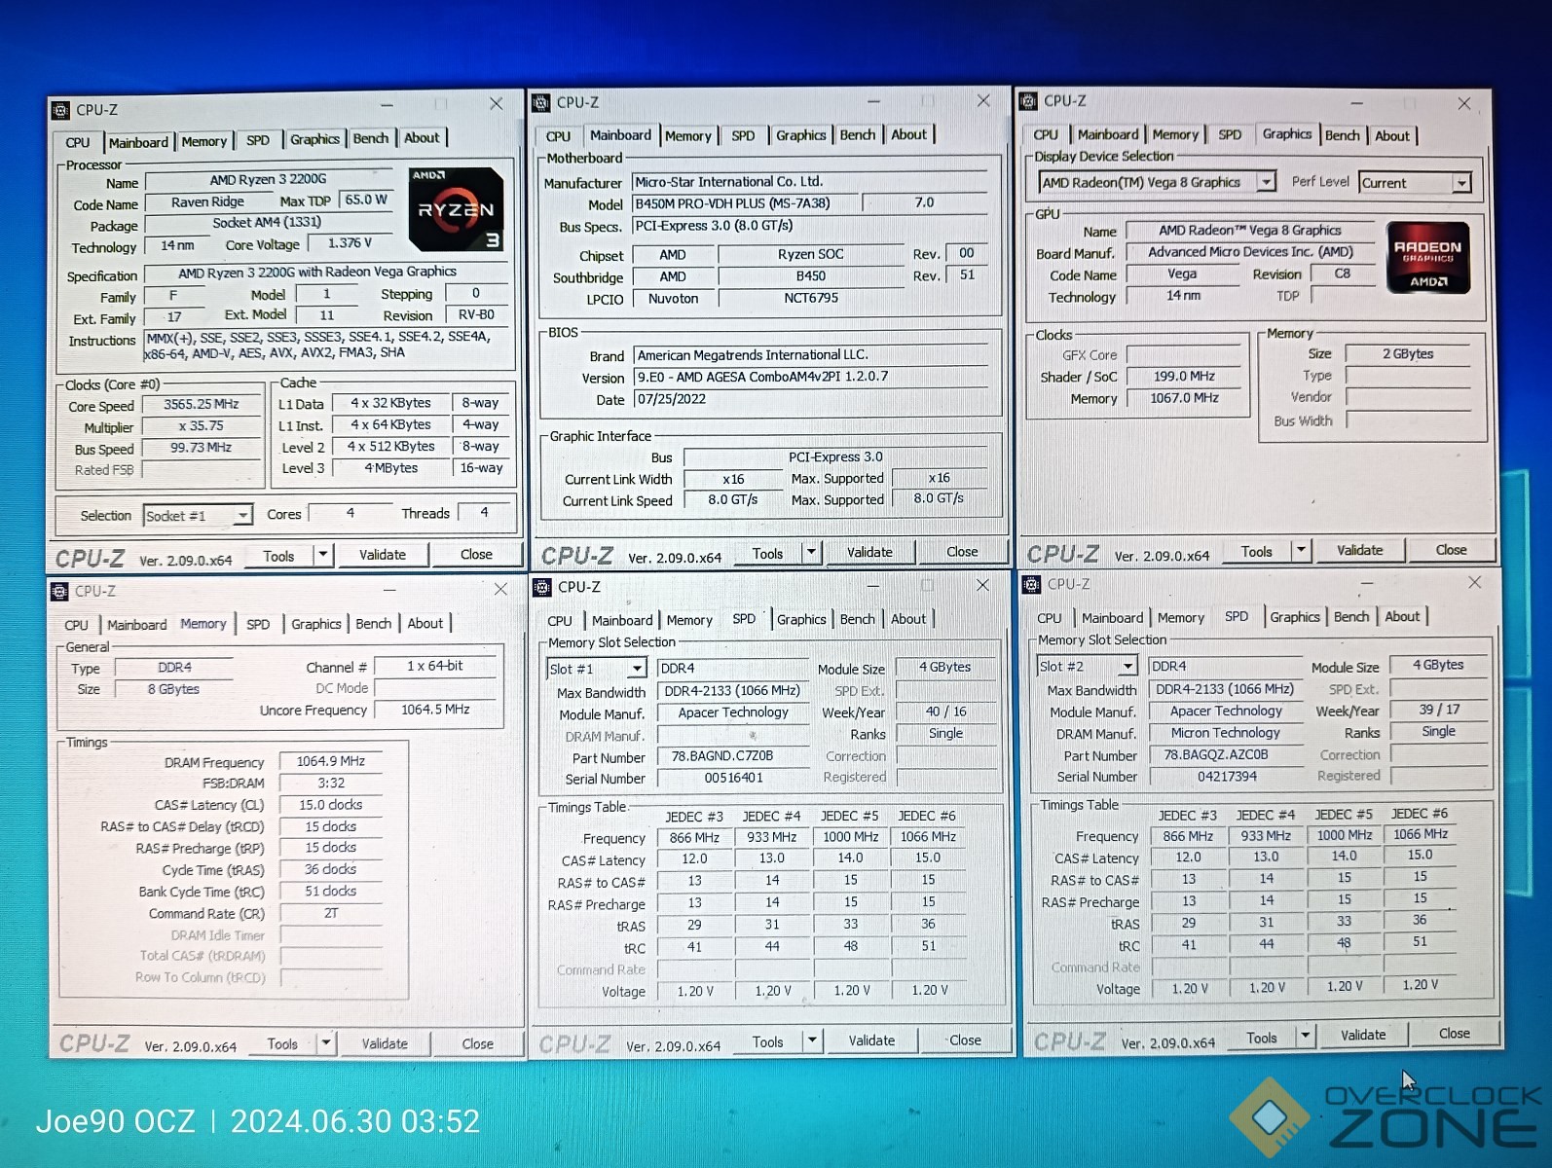Click the CPU-Z app icon in the Slot #2 SPD window title bar
This screenshot has width=1552, height=1168.
coord(1032,584)
